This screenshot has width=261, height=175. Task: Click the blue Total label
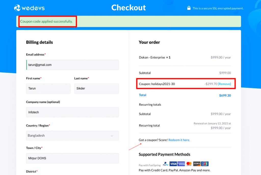[142, 95]
